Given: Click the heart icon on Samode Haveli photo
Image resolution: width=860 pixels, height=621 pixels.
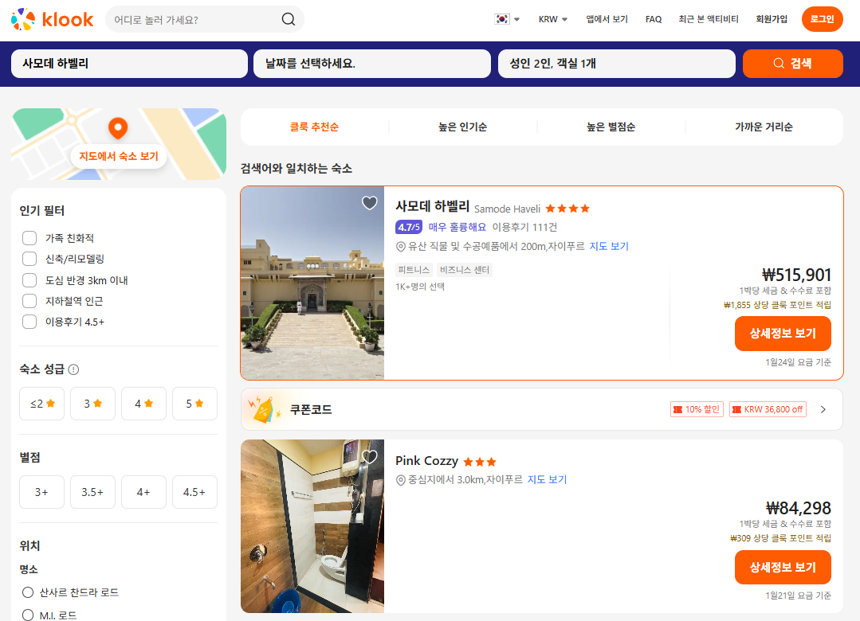Looking at the screenshot, I should [369, 203].
